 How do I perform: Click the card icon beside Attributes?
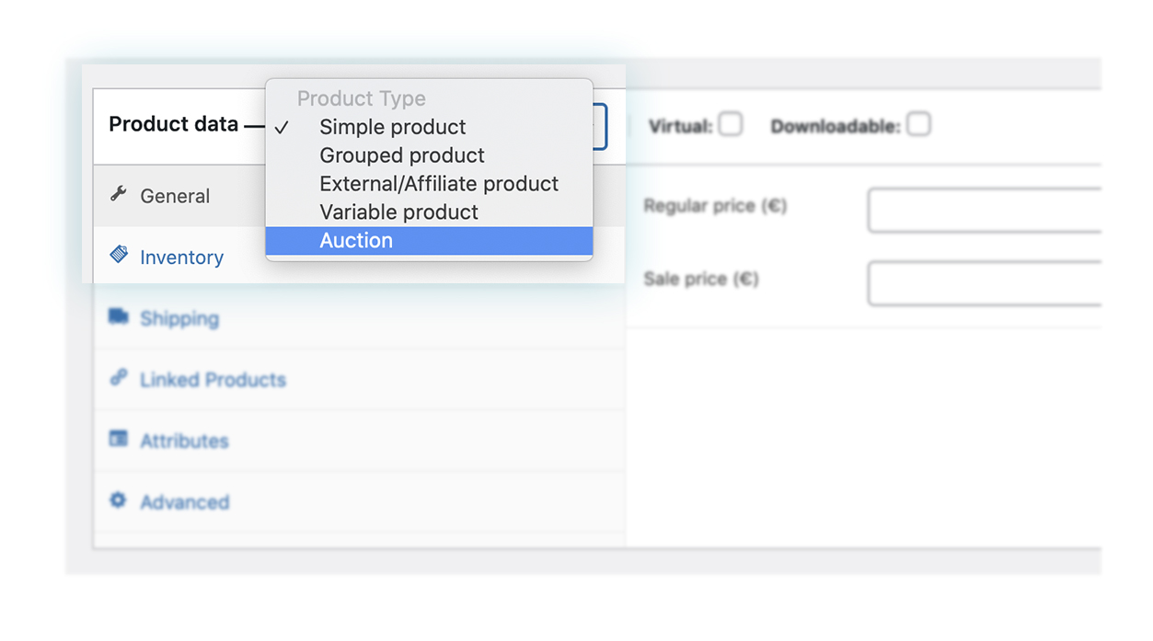click(x=118, y=440)
